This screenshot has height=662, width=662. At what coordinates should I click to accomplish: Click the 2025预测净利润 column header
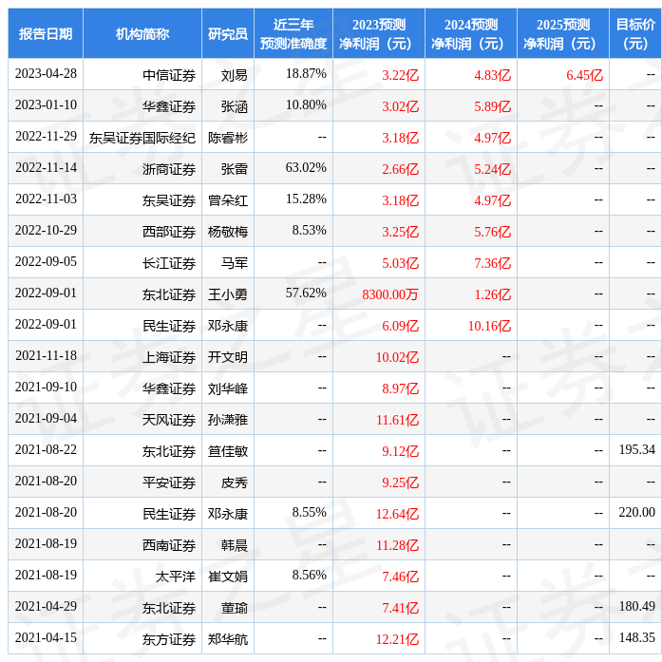(x=563, y=33)
